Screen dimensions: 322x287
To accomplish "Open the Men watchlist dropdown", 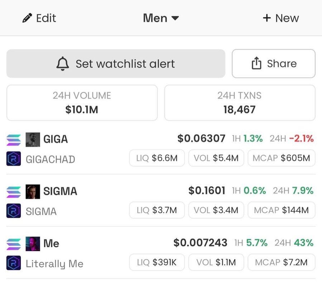I will (161, 18).
